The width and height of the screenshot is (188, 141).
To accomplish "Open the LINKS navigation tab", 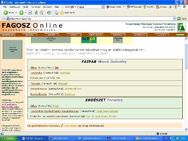I will click(x=162, y=35).
